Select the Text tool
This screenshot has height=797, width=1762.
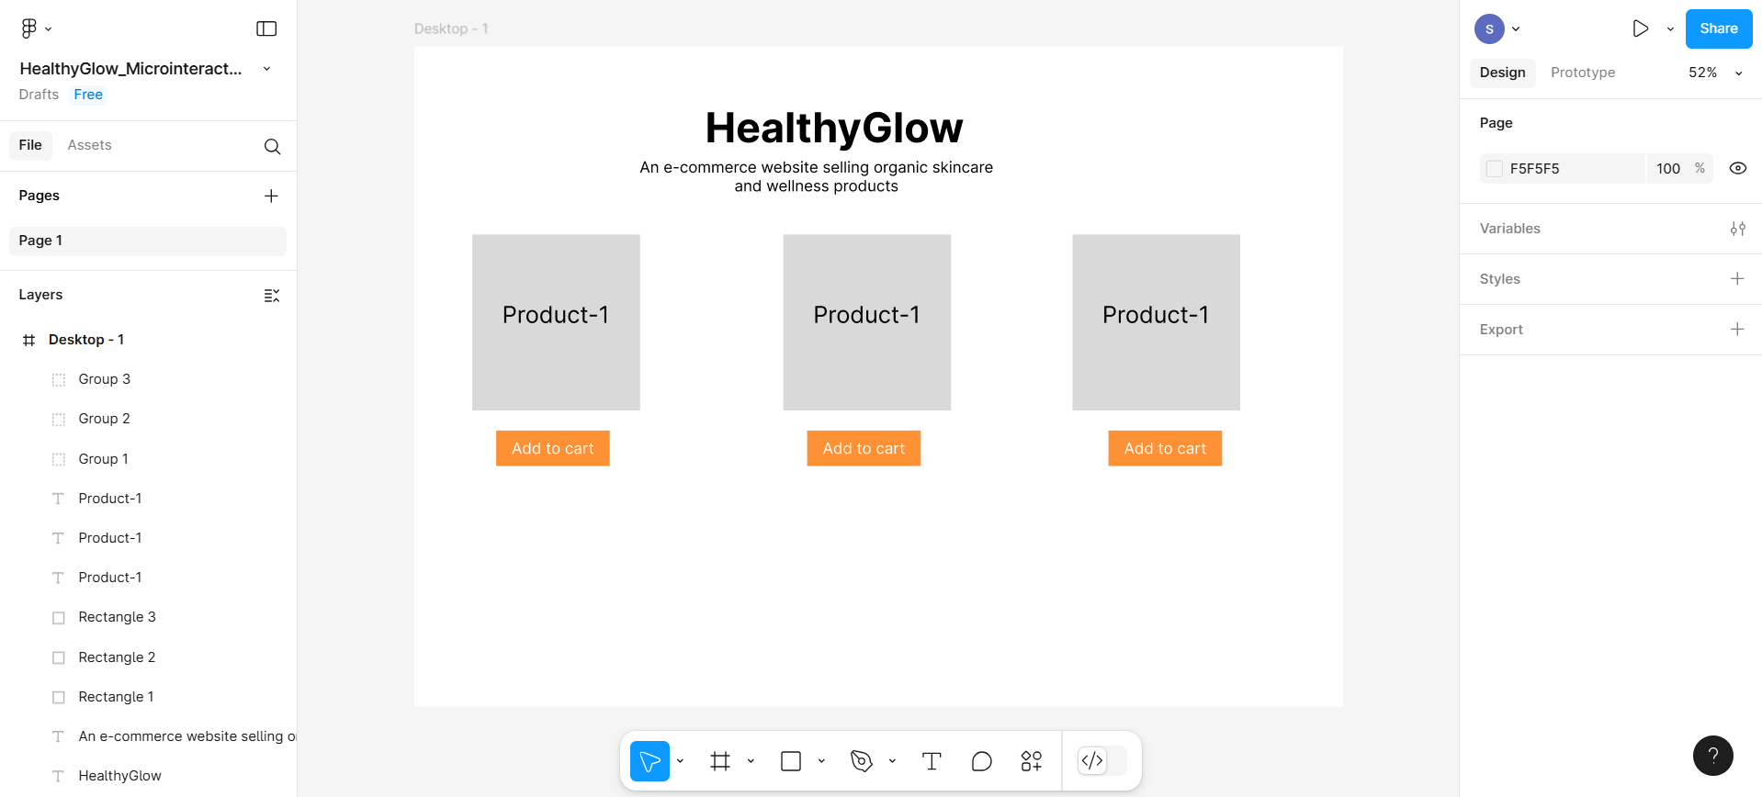pos(932,761)
